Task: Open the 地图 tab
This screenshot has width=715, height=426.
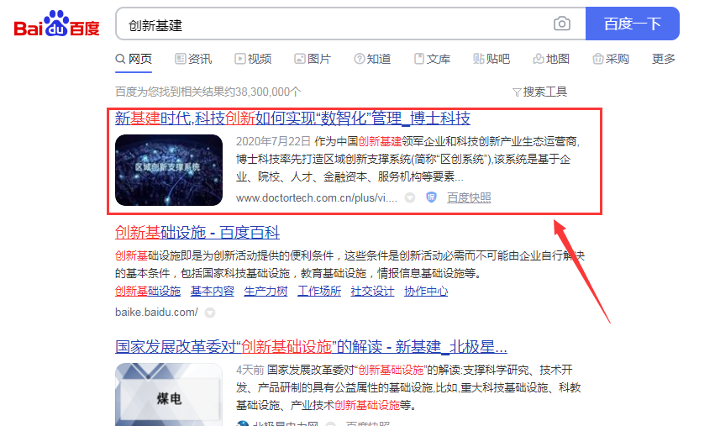Action: pyautogui.click(x=551, y=59)
